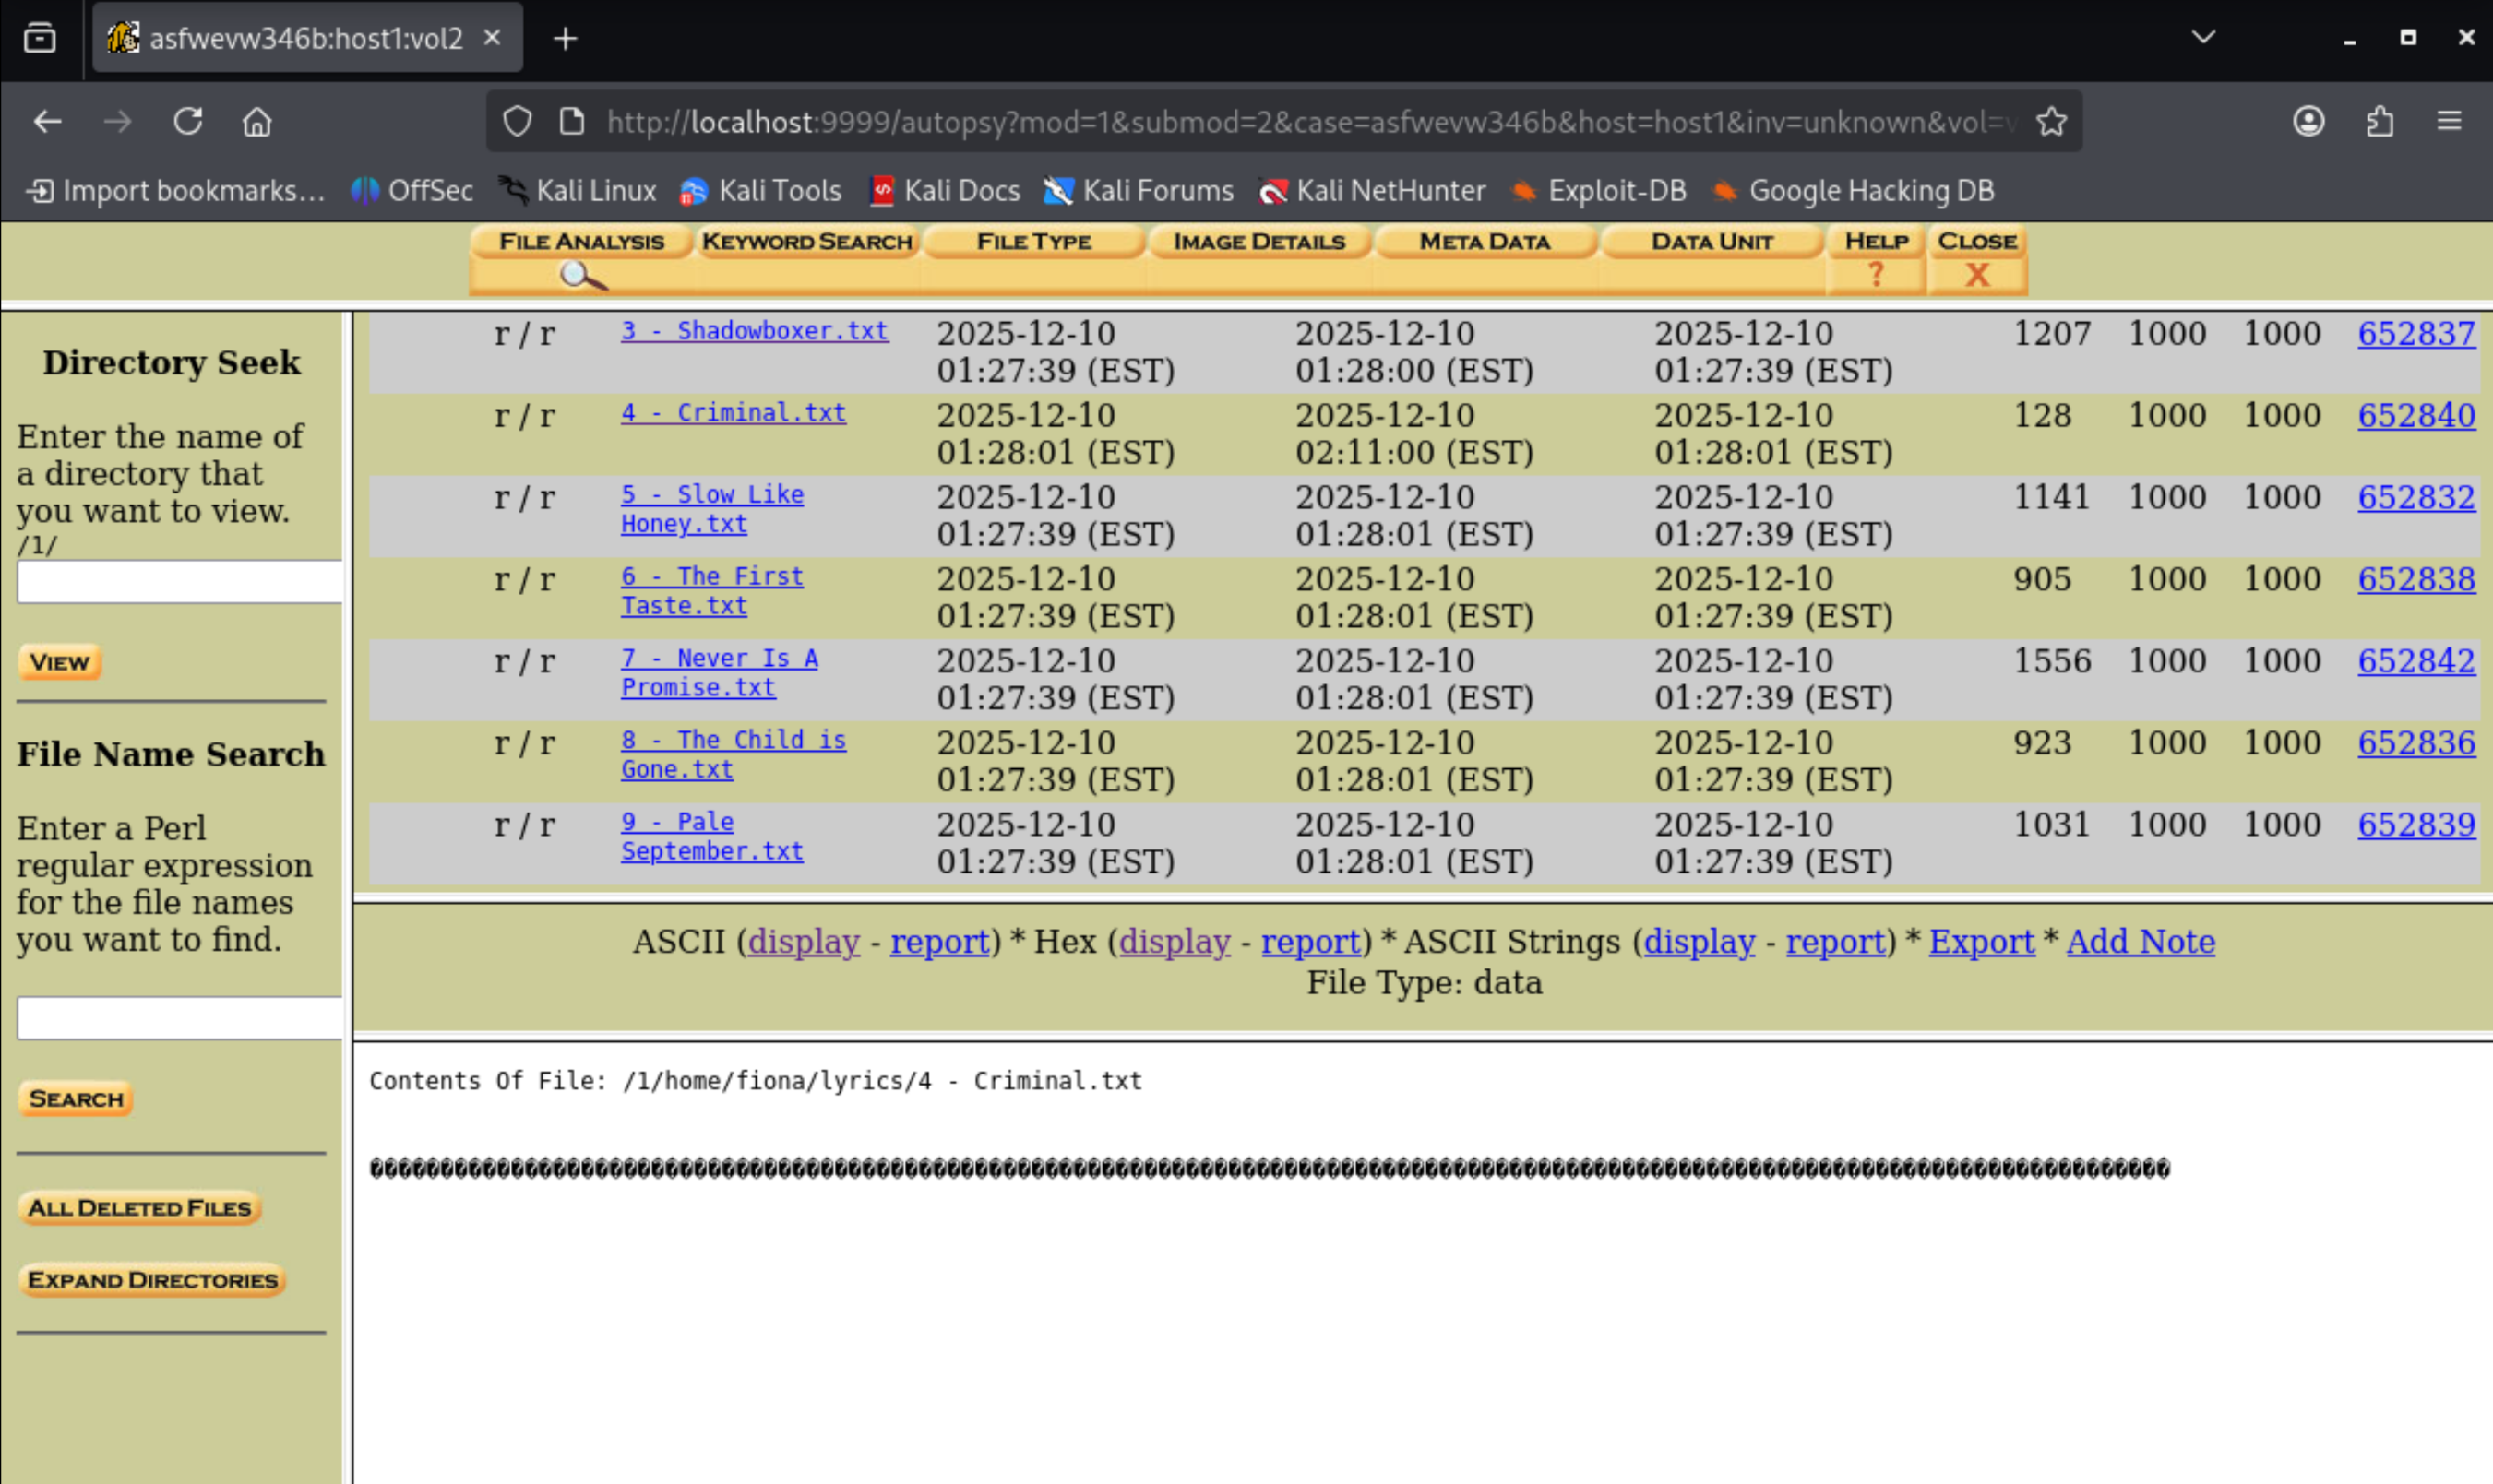2493x1484 pixels.
Task: Open file 4 - Criminal.txt
Action: pos(734,412)
